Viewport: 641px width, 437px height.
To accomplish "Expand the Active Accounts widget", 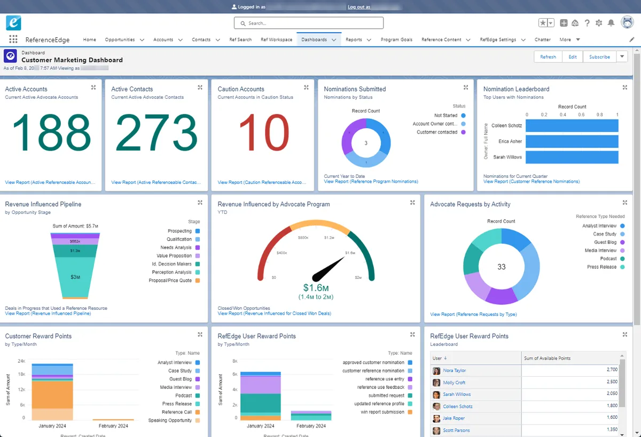I will [93, 87].
